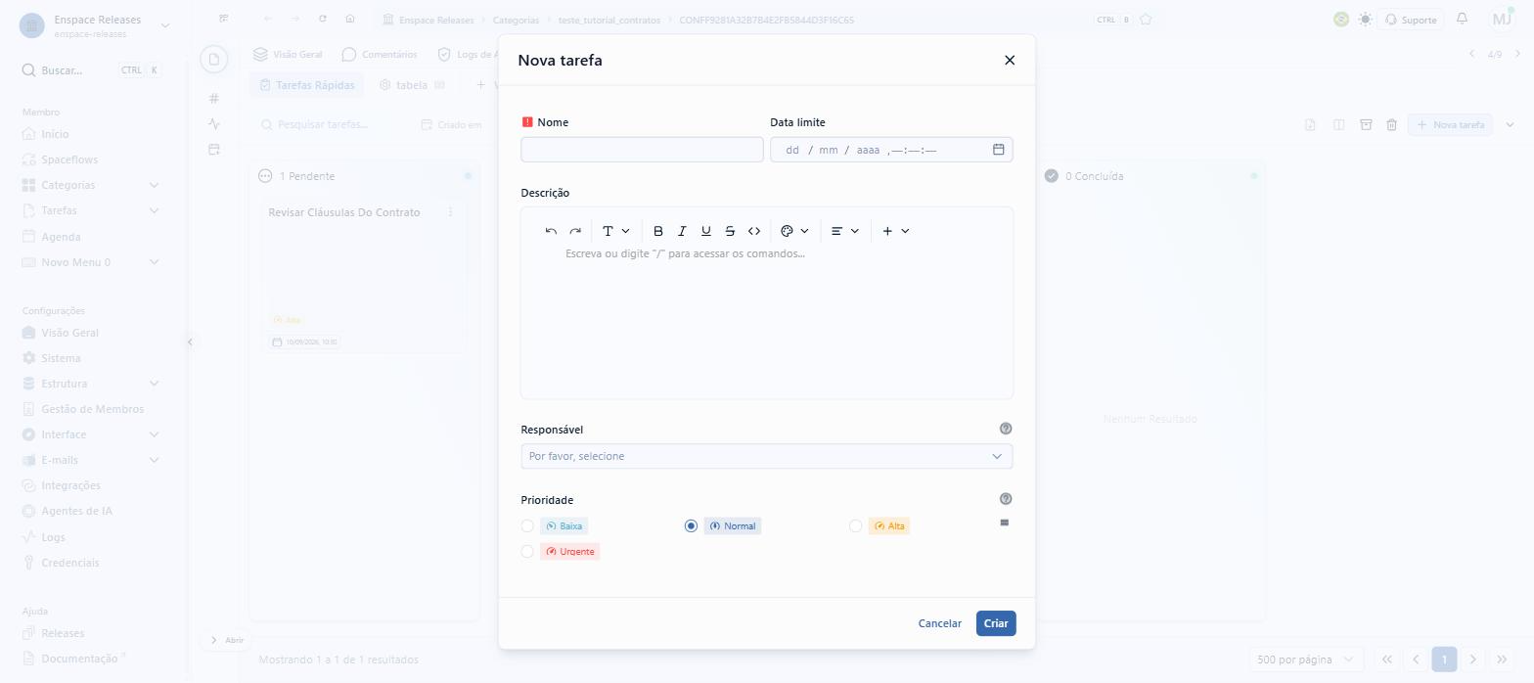
Task: Open insert plus dropdown in editor
Action: (x=895, y=231)
